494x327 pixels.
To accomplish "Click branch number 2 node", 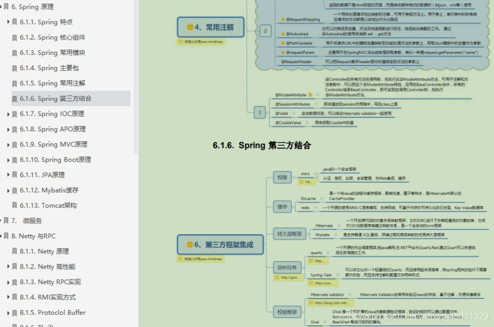I will [265, 31].
